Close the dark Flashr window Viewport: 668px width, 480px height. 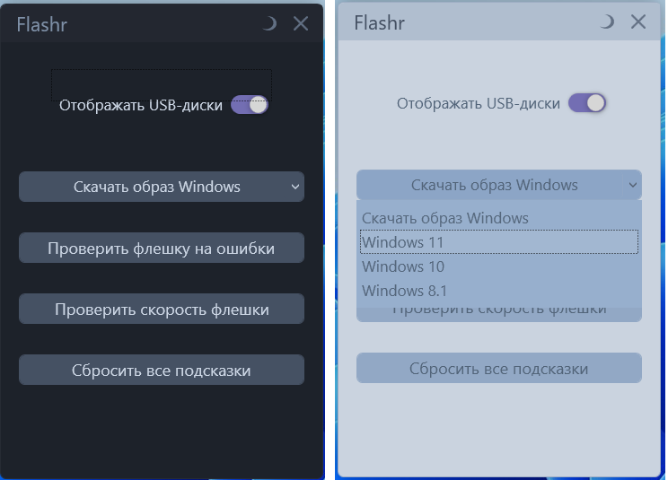[x=301, y=24]
